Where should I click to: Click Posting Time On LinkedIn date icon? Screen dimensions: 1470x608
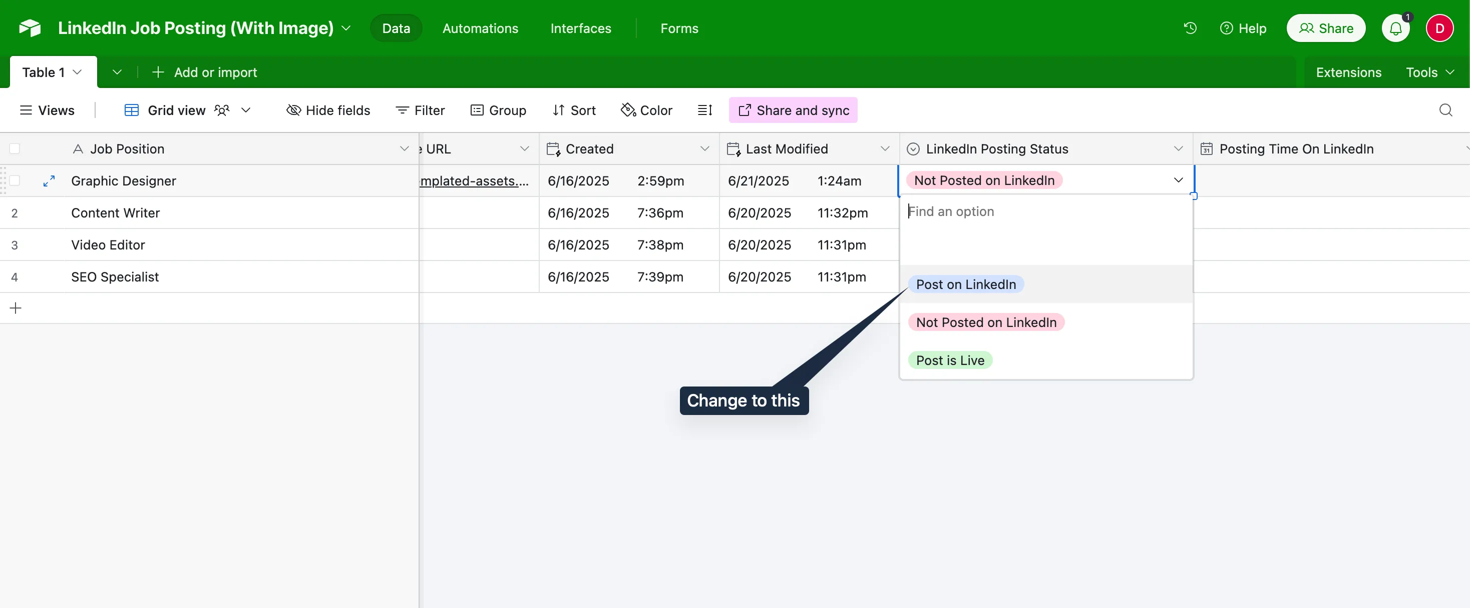pyautogui.click(x=1206, y=149)
